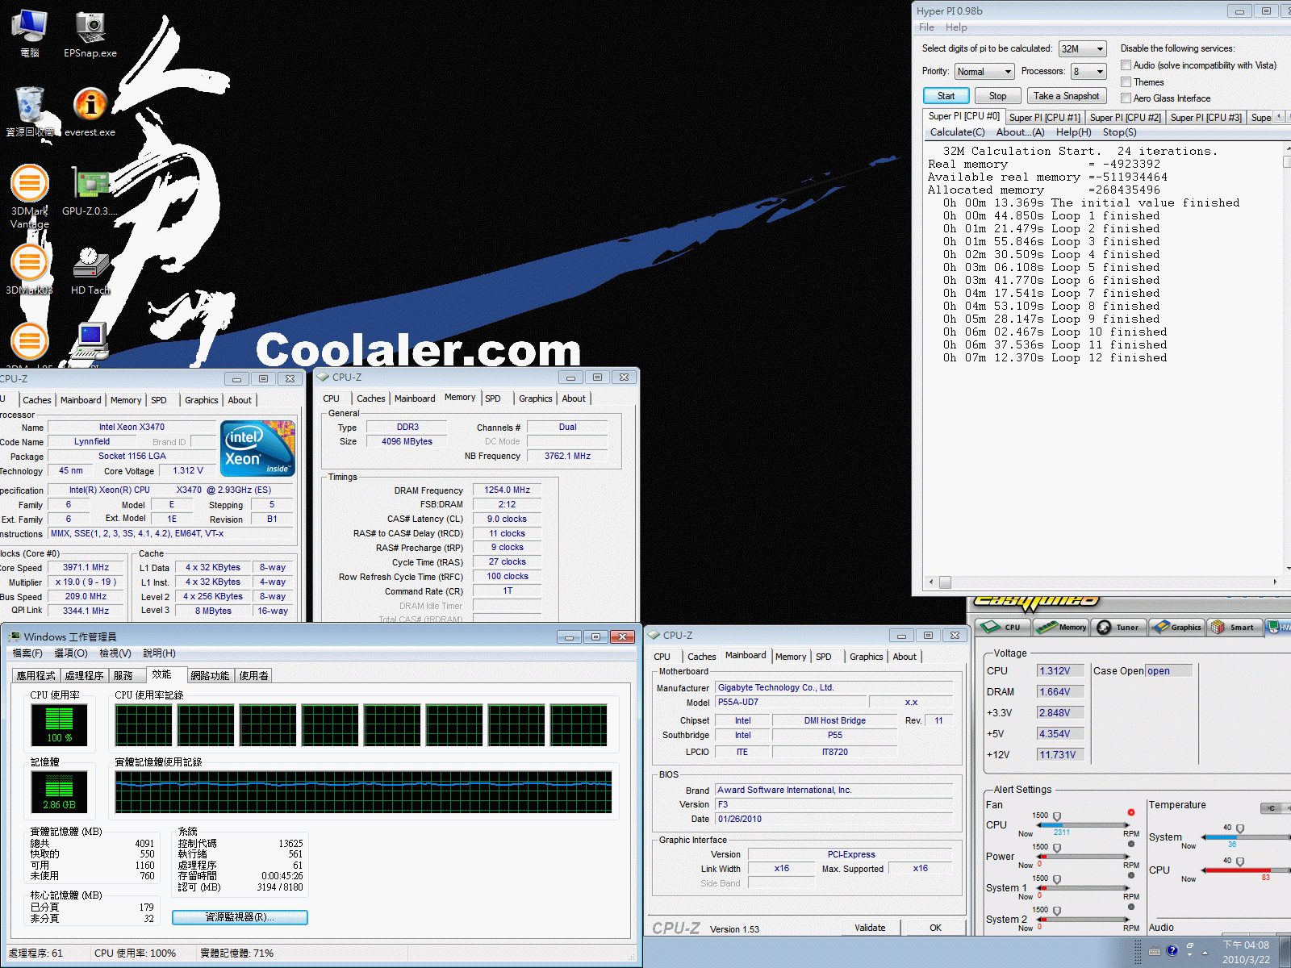Adjust CPU temperature threshold slider handle
Viewport: 1291px width, 968px height.
1240,862
